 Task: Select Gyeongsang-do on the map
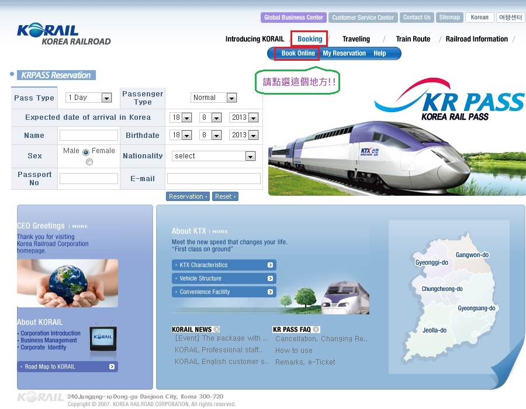coord(476,308)
